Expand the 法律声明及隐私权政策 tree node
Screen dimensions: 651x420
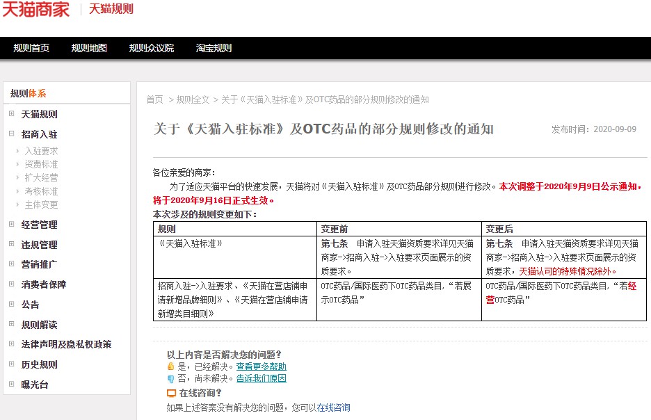click(12, 344)
